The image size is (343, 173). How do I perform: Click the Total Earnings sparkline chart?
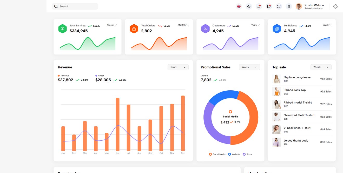point(88,44)
